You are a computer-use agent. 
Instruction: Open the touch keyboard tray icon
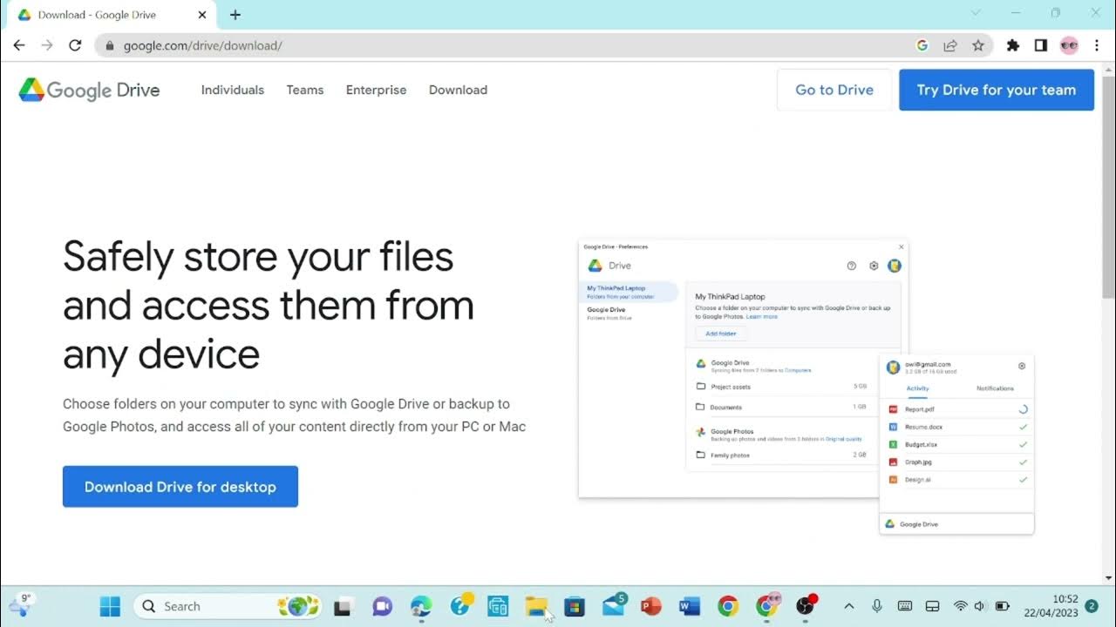click(x=905, y=606)
